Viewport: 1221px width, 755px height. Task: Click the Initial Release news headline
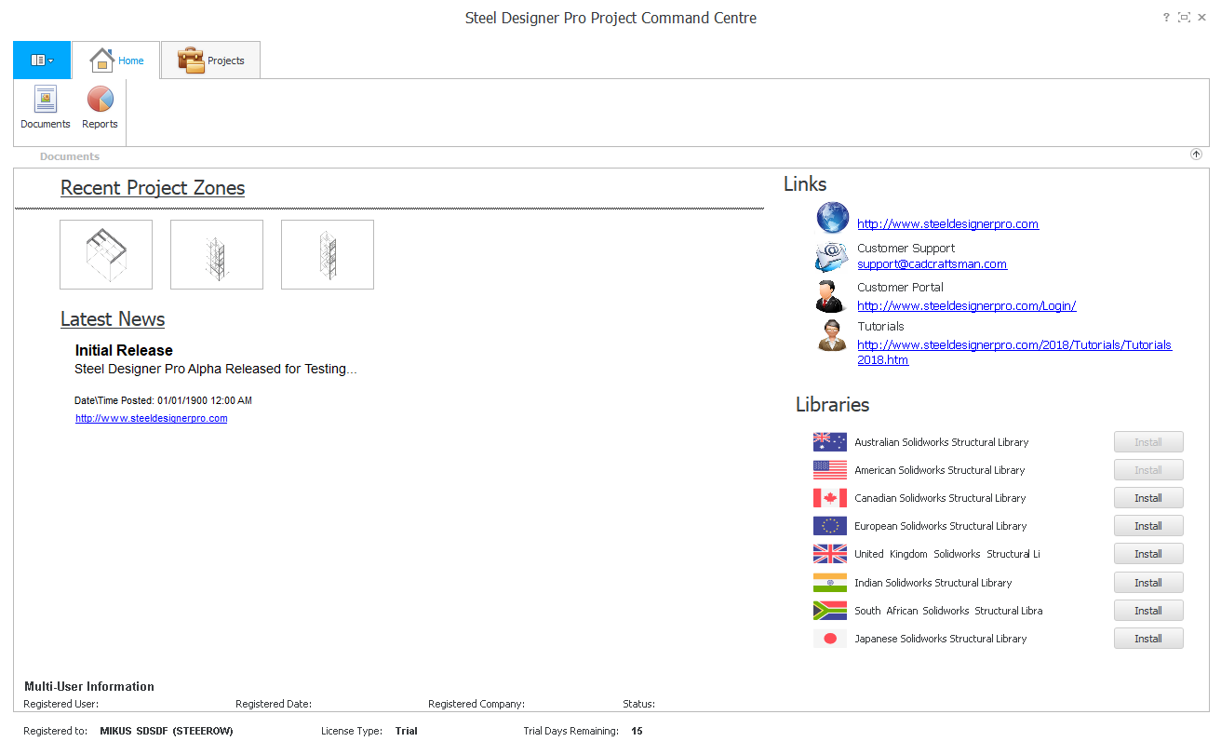point(124,351)
